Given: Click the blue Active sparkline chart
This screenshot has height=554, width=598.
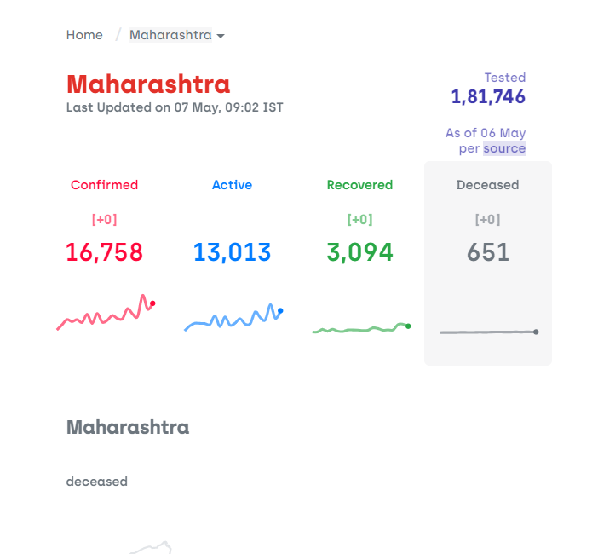Looking at the screenshot, I should [x=233, y=317].
